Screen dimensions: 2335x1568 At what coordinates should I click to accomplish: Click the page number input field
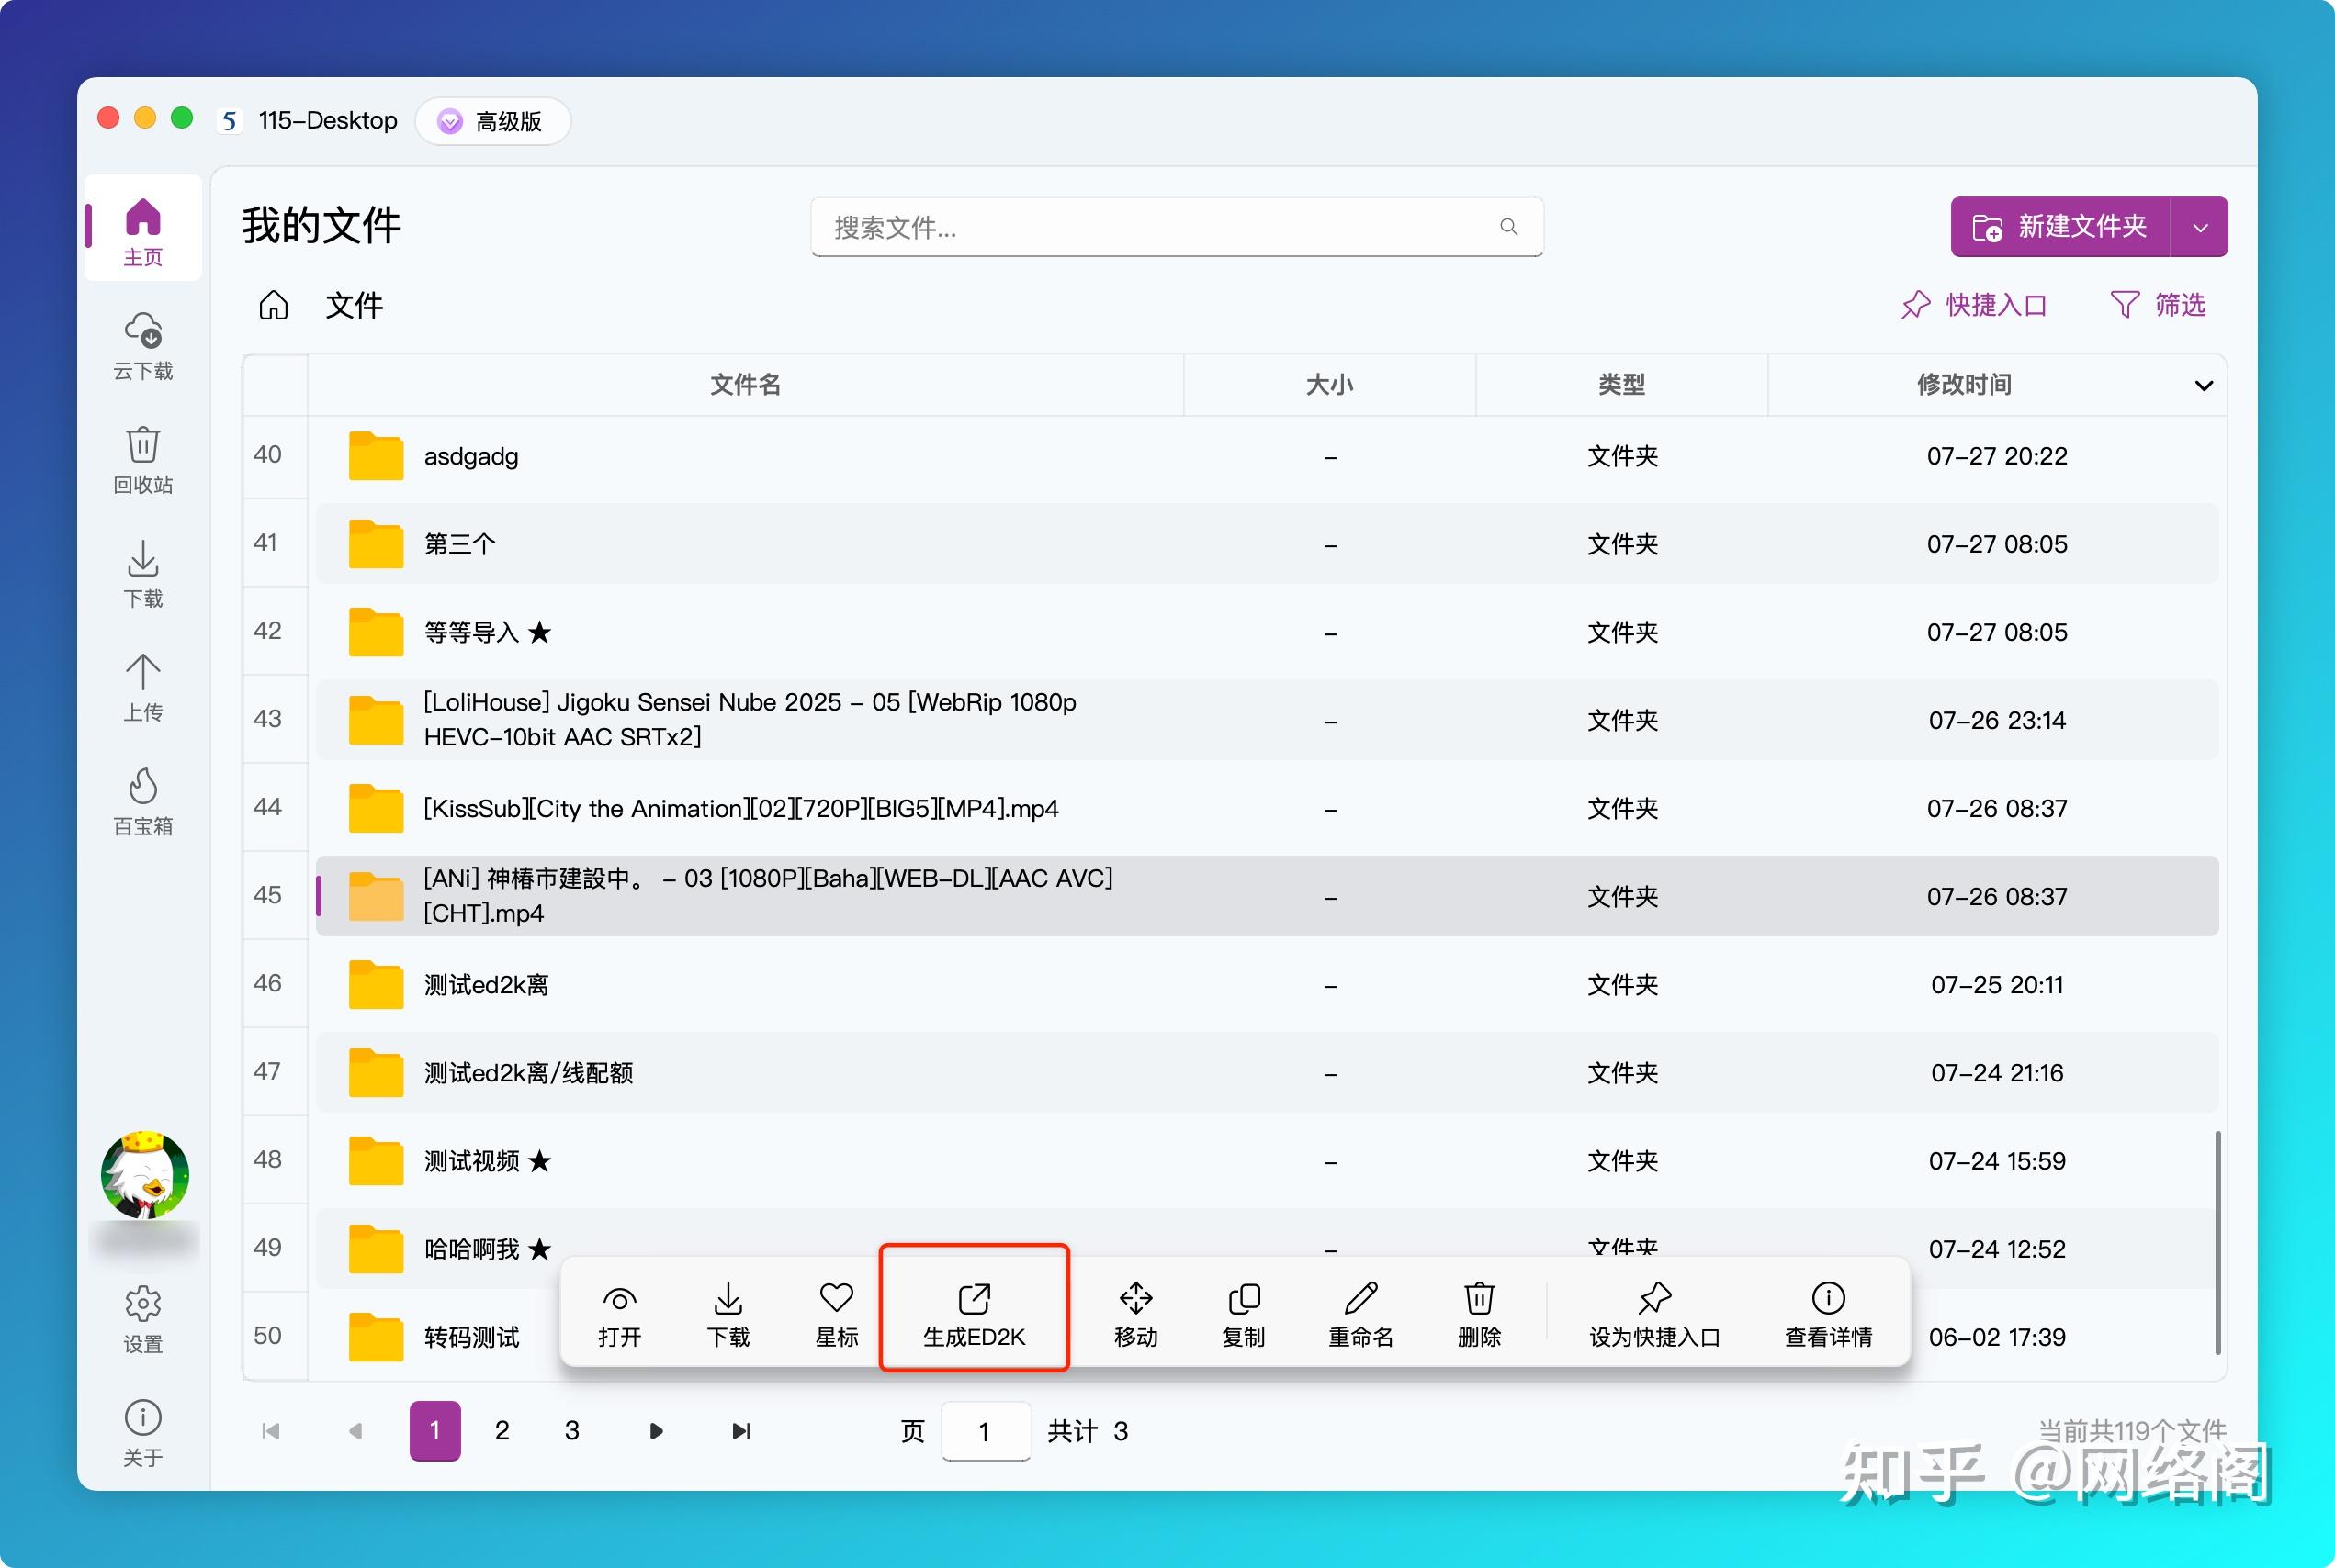click(986, 1431)
